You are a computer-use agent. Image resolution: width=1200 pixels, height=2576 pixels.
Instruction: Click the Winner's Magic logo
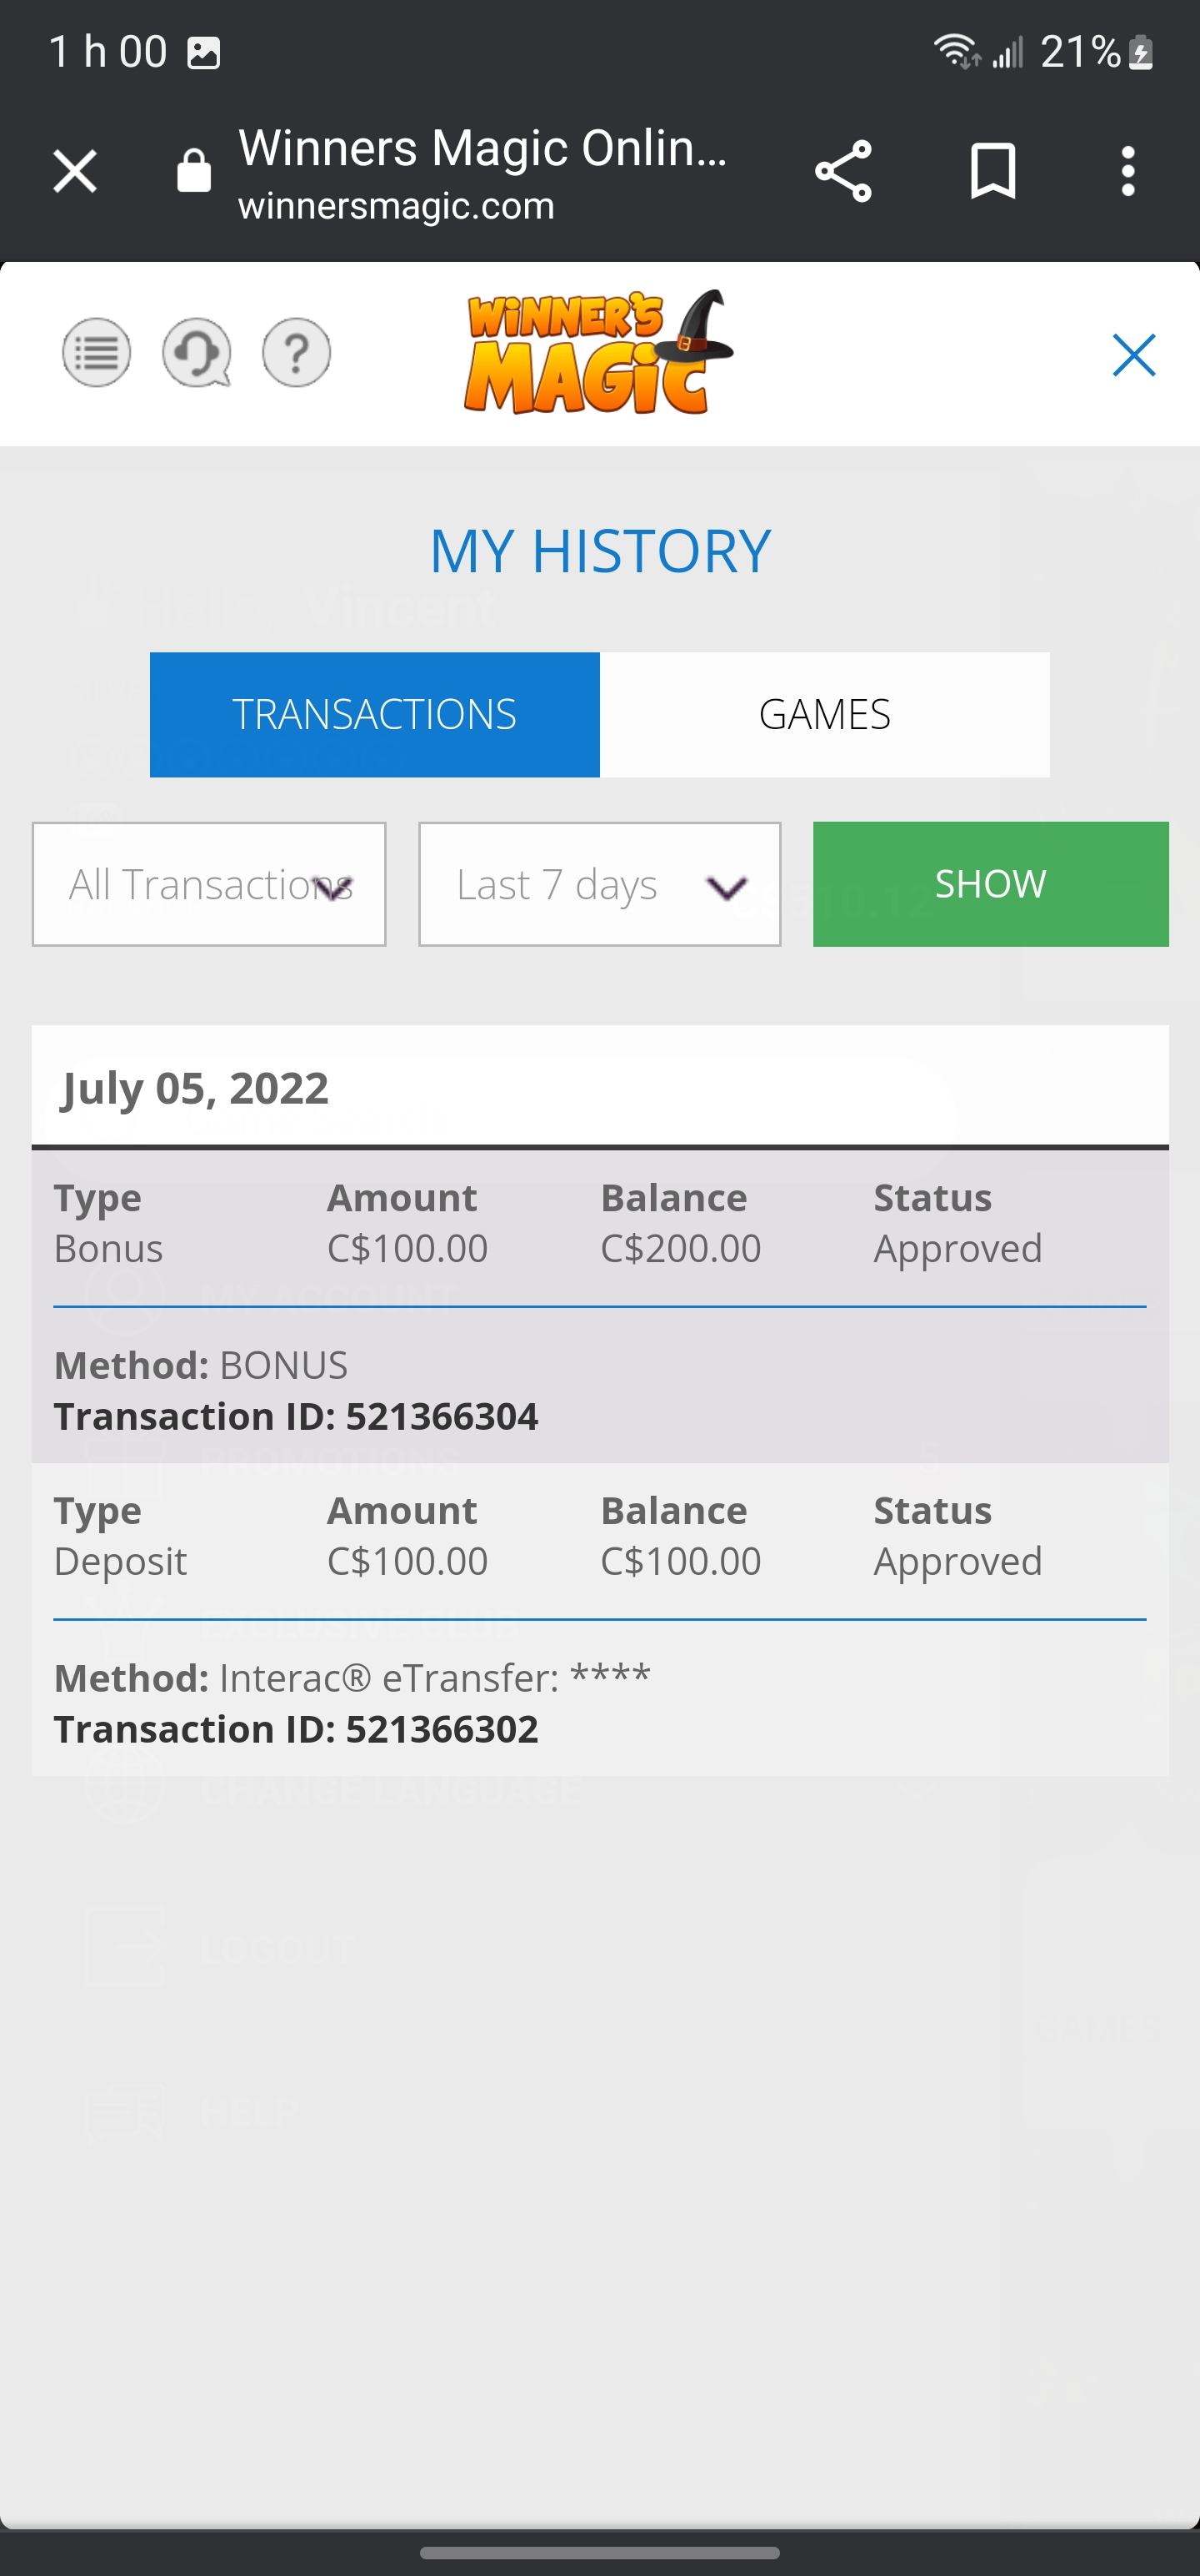coord(597,353)
